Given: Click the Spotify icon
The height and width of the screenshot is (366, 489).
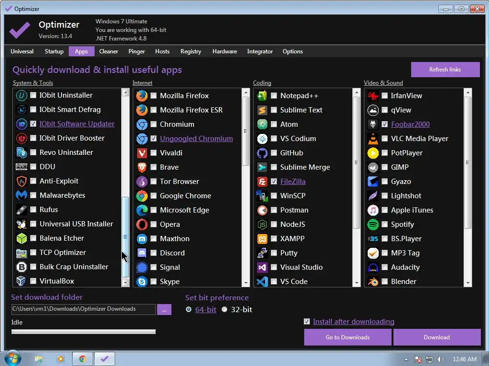Looking at the screenshot, I should 373,225.
